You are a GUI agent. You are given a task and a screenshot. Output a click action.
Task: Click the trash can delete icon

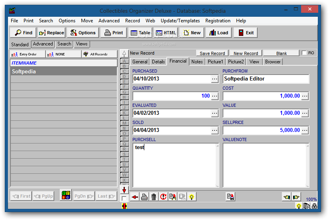click(154, 197)
